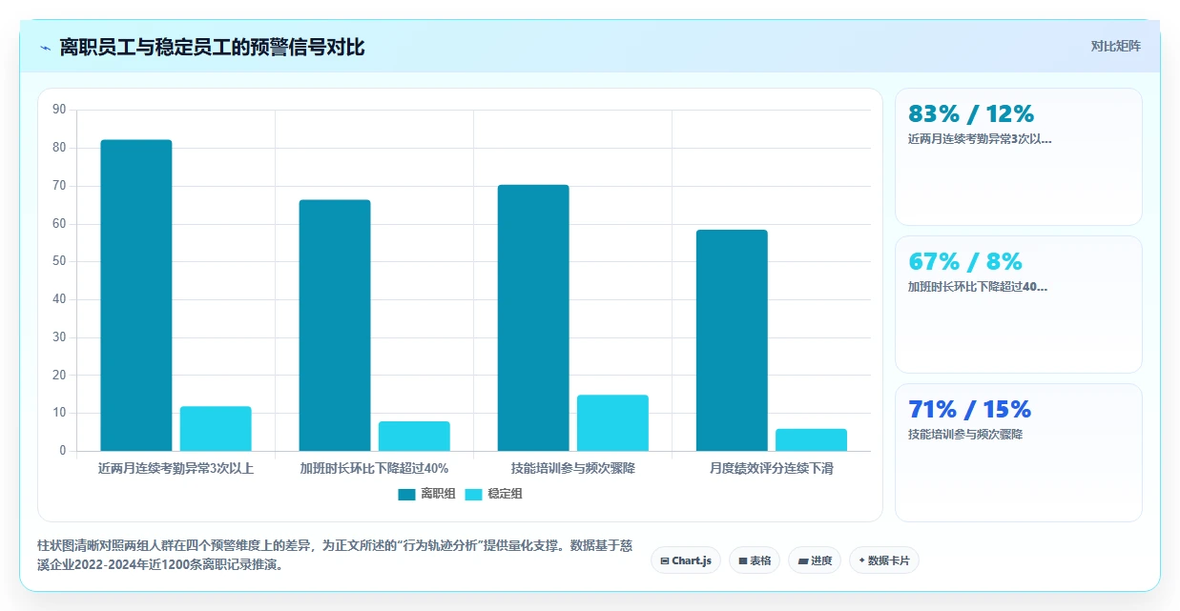1180x611 pixels.
Task: Select the Chart.js tag chip
Action: coord(686,560)
